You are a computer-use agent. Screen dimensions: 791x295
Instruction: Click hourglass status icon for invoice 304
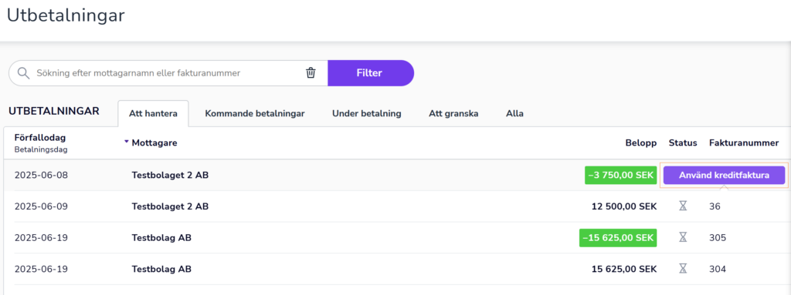pos(683,269)
